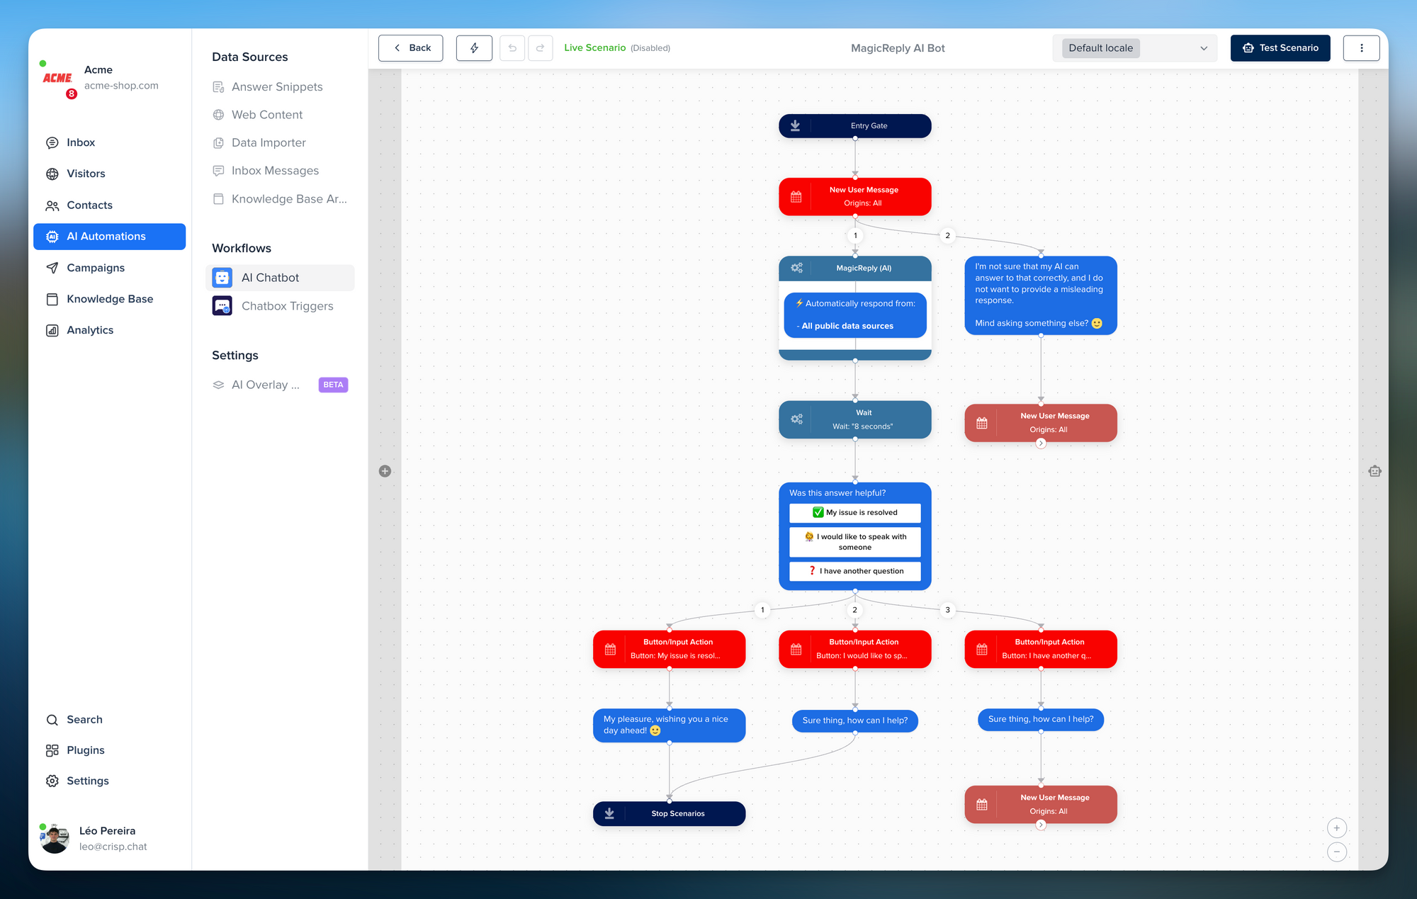Zoom in the canvas with plus button
Viewport: 1417px width, 899px height.
[1336, 827]
